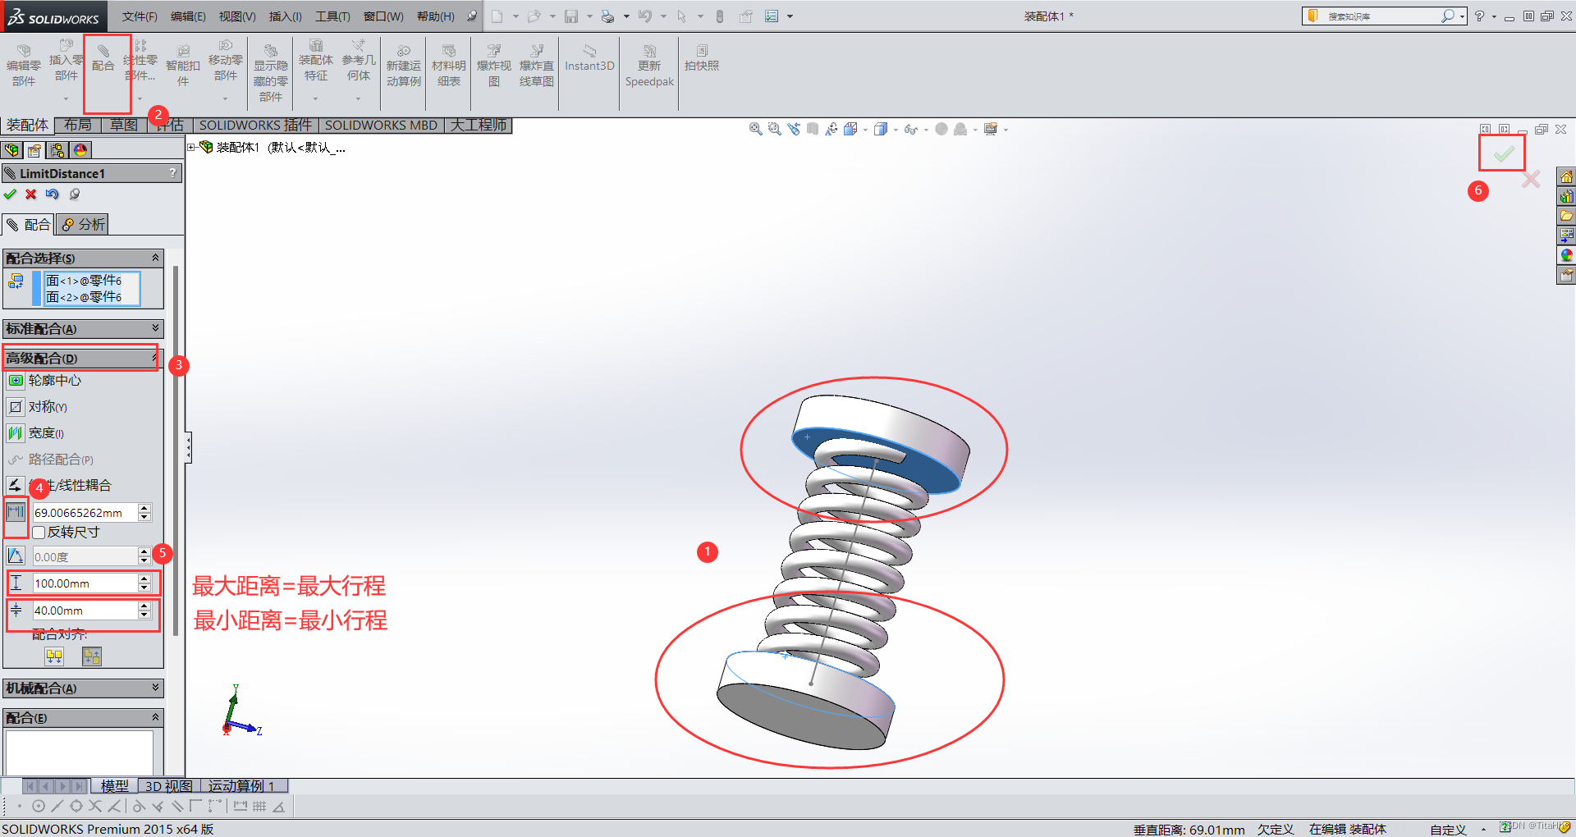Click the LimitDistance1 help question mark
Viewport: 1576px width, 837px height.
pyautogui.click(x=172, y=173)
